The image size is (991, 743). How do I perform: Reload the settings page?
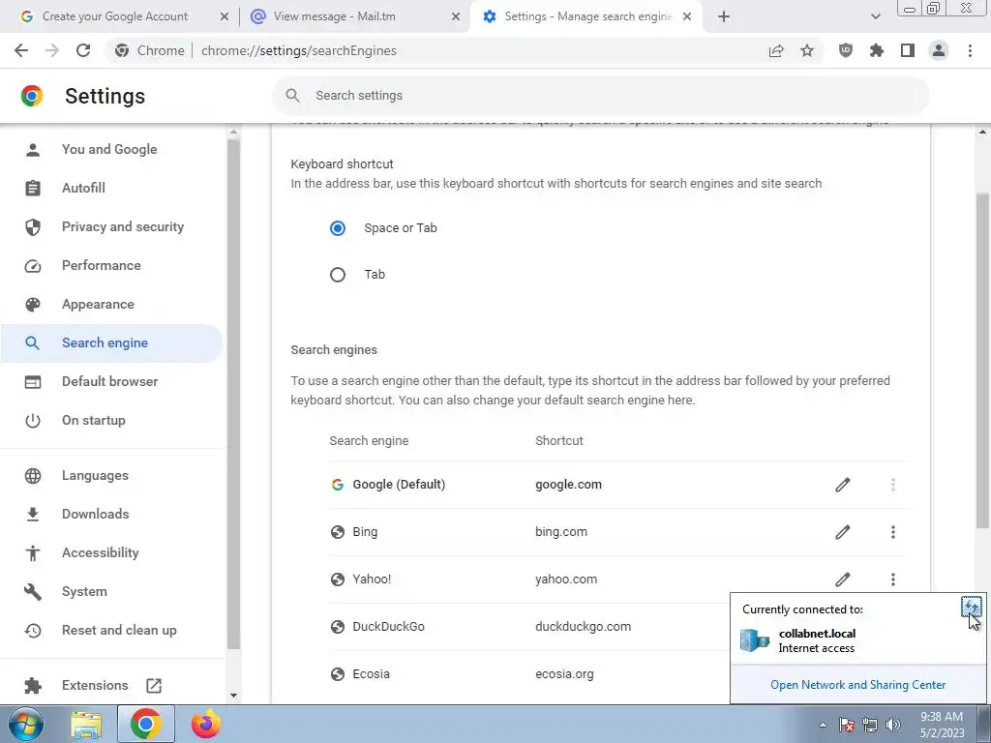(83, 50)
